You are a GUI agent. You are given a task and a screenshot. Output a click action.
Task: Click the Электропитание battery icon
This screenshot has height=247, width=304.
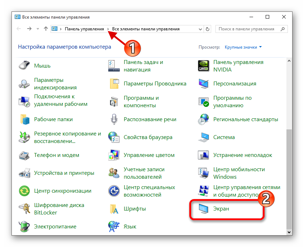pyautogui.click(x=24, y=227)
